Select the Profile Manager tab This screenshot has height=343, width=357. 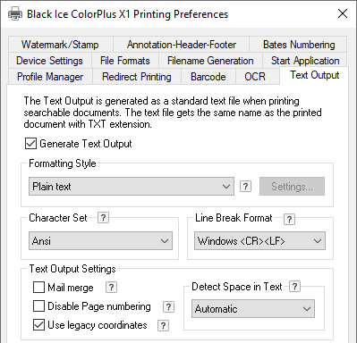coord(50,77)
